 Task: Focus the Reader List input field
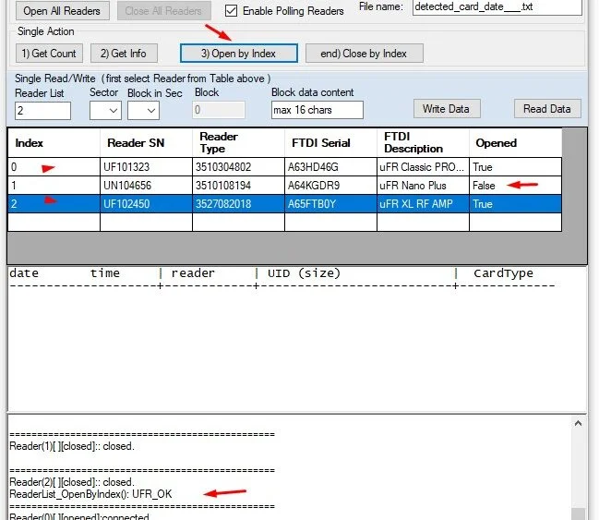[x=42, y=111]
